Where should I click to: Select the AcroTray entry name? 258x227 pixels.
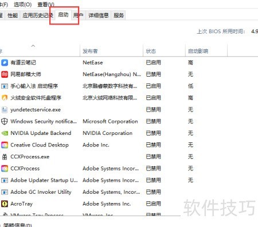point(22,204)
